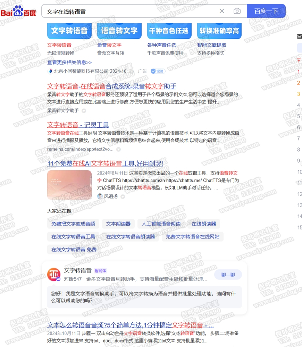
Task: Follow the 各种声音任选 ad link
Action: coord(162,45)
